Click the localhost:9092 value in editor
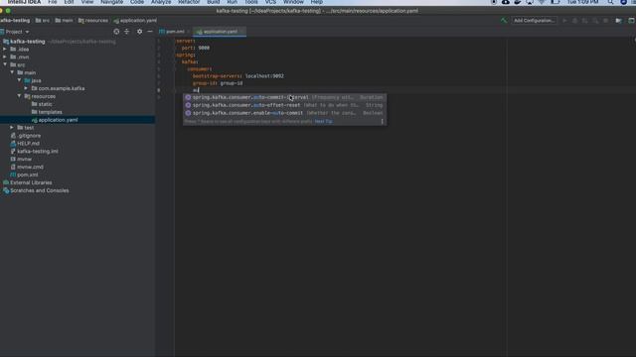 click(x=264, y=76)
